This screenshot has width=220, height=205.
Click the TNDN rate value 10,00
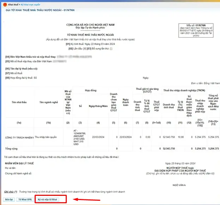180,137
